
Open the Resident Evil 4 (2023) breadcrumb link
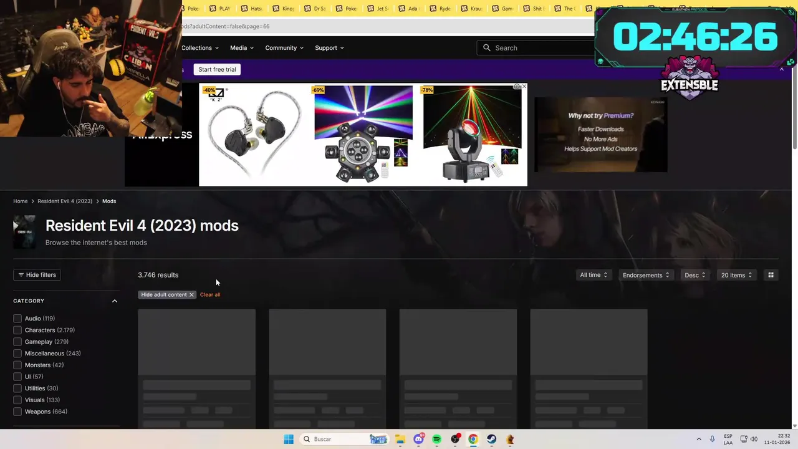65,201
